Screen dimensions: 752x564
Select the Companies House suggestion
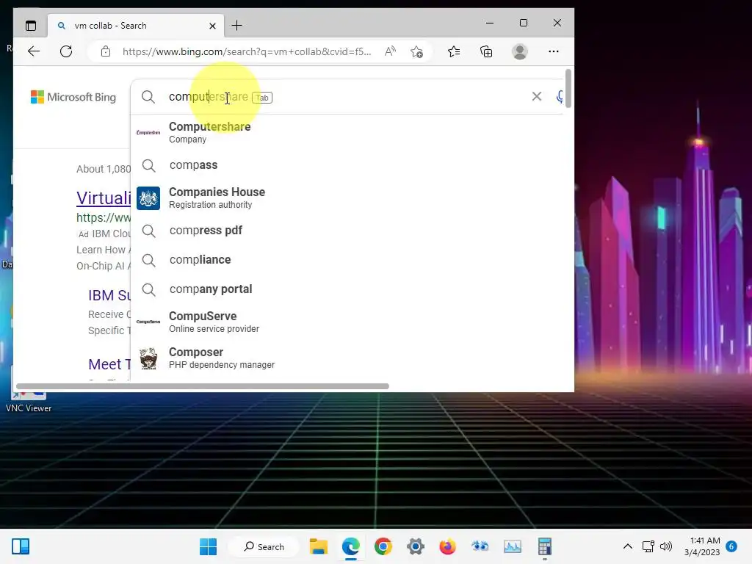pos(347,198)
